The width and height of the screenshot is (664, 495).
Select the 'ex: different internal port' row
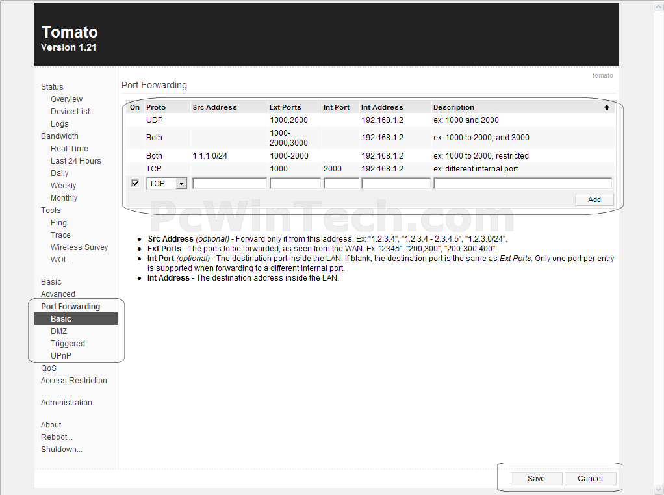pos(370,168)
